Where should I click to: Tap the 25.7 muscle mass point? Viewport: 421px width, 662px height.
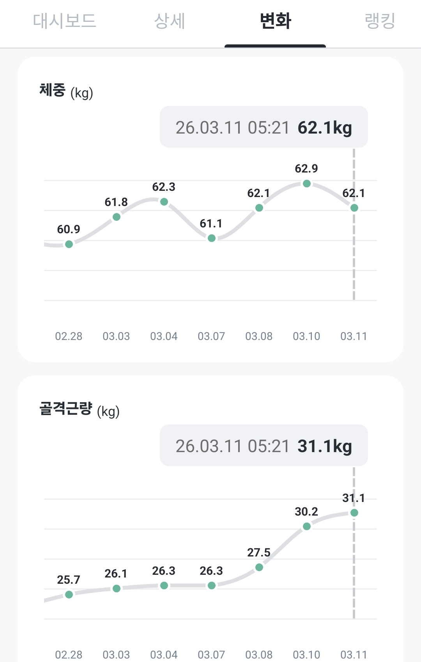tap(69, 595)
